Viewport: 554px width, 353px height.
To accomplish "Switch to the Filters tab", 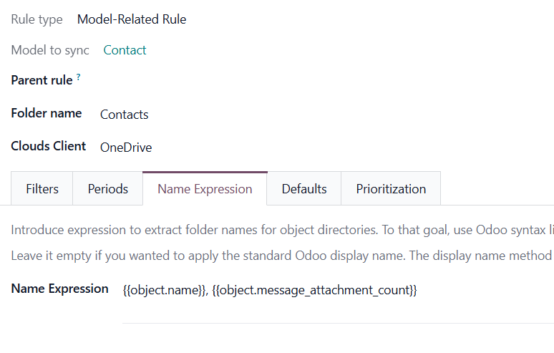I will 42,189.
